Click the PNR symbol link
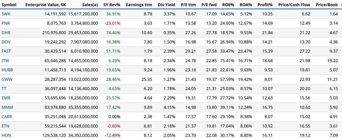 click(x=6, y=23)
